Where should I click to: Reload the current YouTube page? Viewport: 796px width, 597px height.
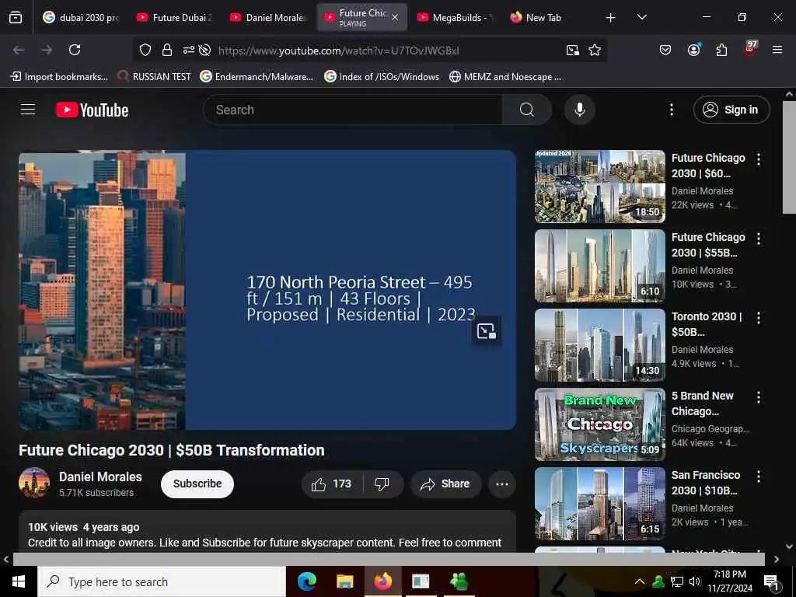tap(75, 50)
